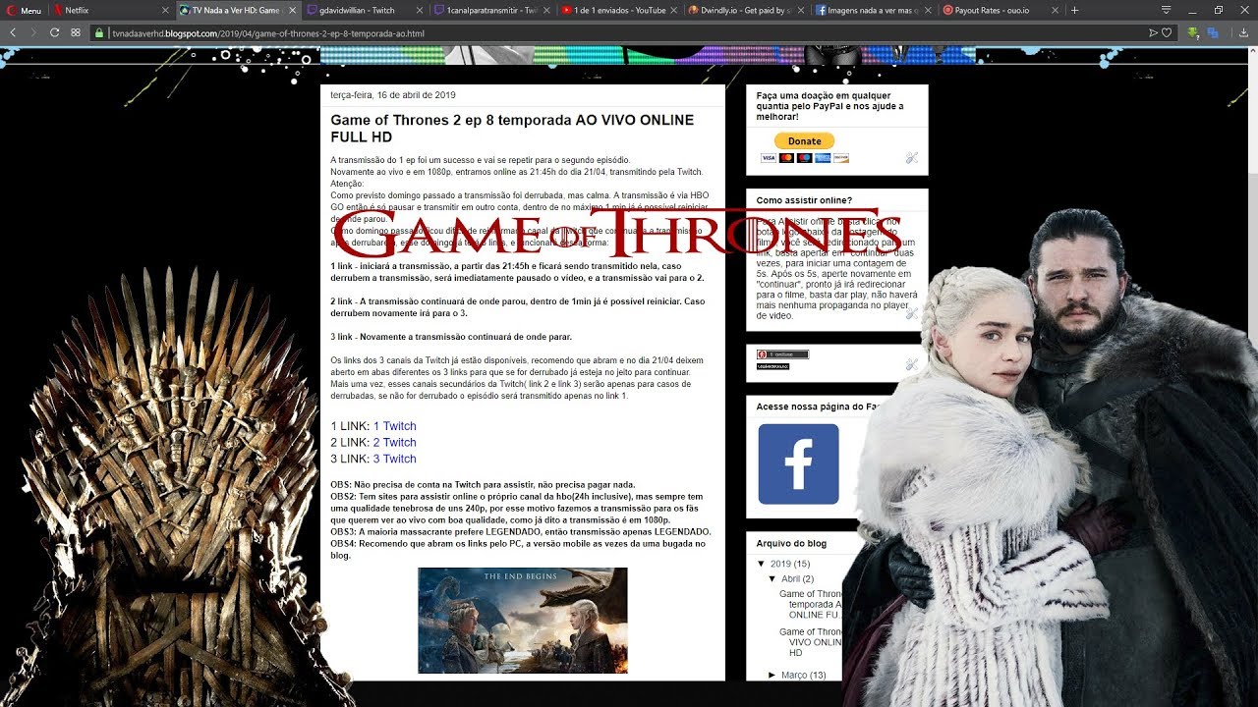Image resolution: width=1258 pixels, height=707 pixels.
Task: Close the Netflix tab
Action: point(165,10)
